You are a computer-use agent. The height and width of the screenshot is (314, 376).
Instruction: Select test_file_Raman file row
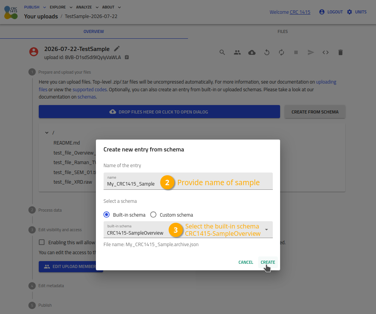74,163
